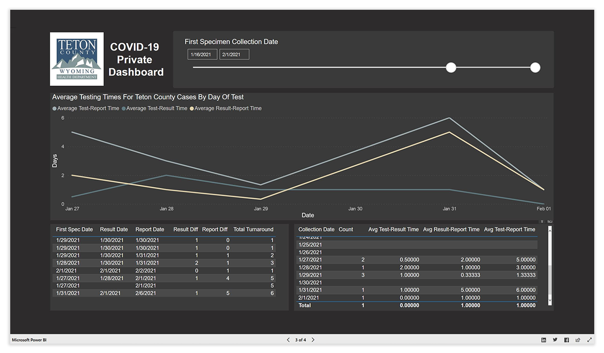This screenshot has width=604, height=353.
Task: Click 1/30/2021 in the Collection Date column
Action: tap(310, 283)
